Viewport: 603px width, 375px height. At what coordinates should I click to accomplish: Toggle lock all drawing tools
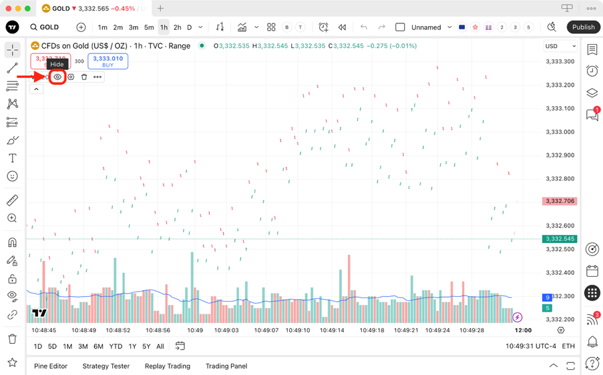[x=12, y=278]
